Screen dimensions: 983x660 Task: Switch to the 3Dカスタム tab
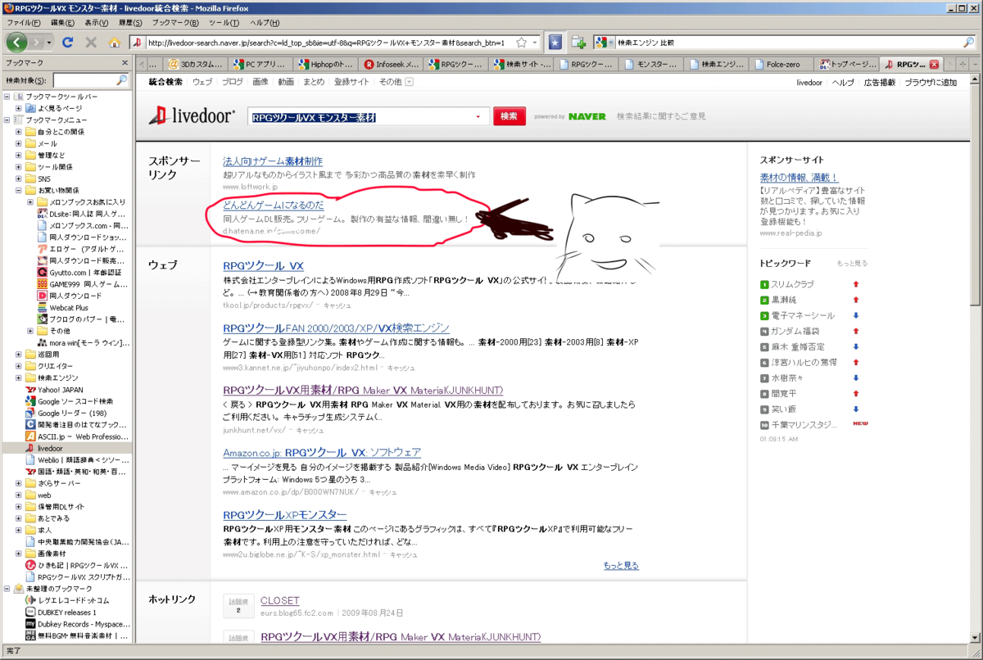pos(194,64)
